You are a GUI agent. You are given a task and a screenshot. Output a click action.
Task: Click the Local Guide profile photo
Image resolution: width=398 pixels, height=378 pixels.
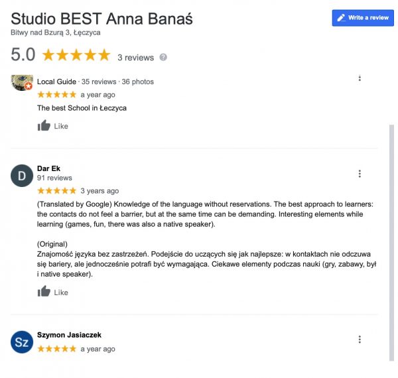click(x=22, y=83)
